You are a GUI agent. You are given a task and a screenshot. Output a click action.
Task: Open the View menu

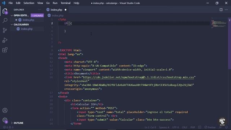40,3
